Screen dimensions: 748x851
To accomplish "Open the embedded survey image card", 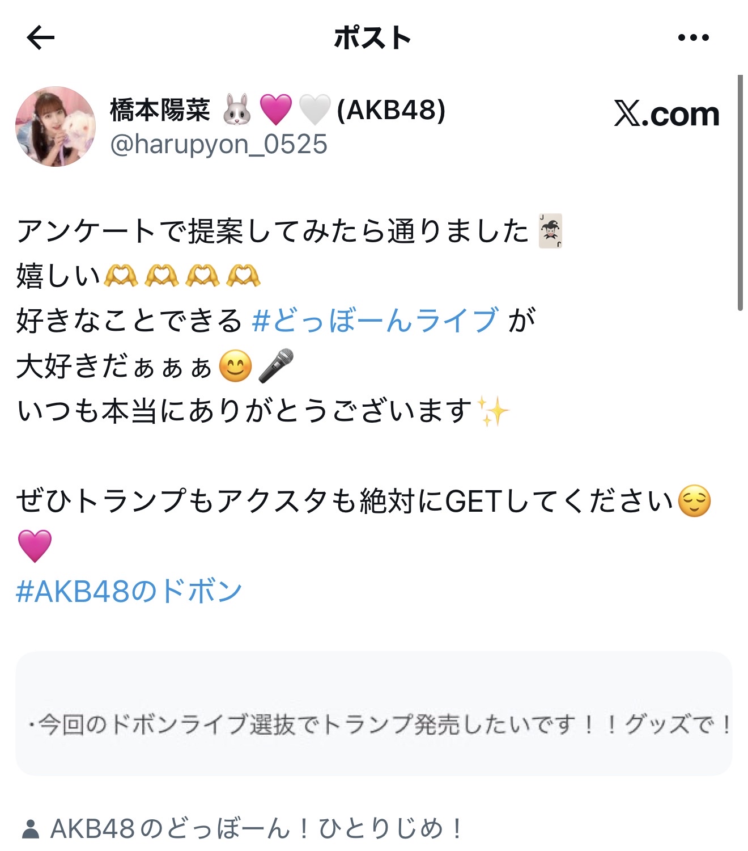I will tap(374, 713).
